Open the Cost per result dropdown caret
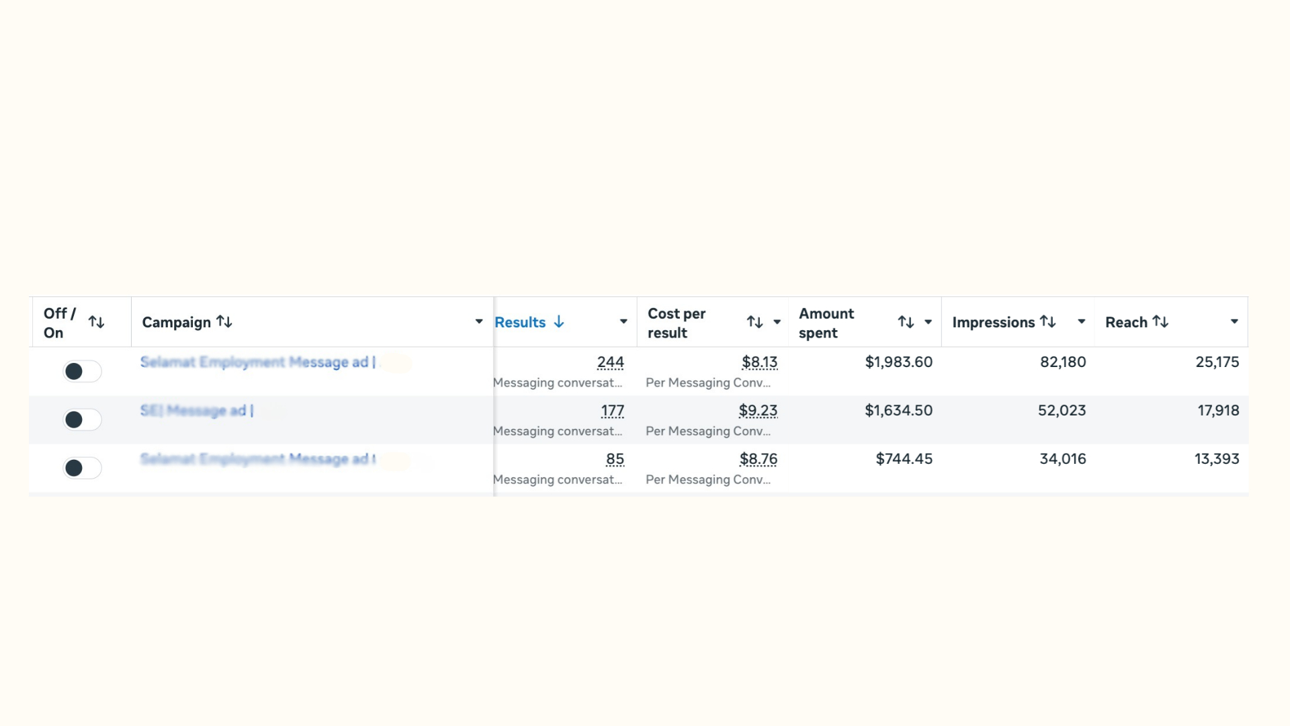The height and width of the screenshot is (726, 1290). tap(777, 322)
